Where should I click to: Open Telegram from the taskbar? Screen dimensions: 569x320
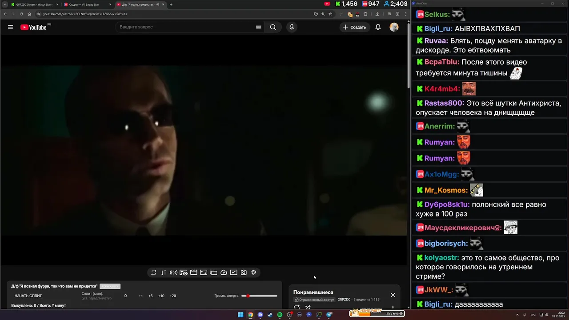tap(329, 315)
